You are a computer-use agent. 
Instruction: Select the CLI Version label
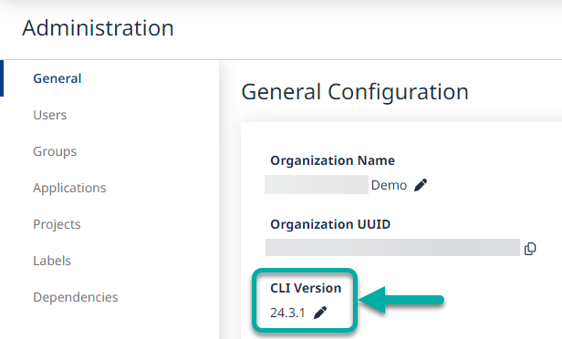click(x=306, y=288)
